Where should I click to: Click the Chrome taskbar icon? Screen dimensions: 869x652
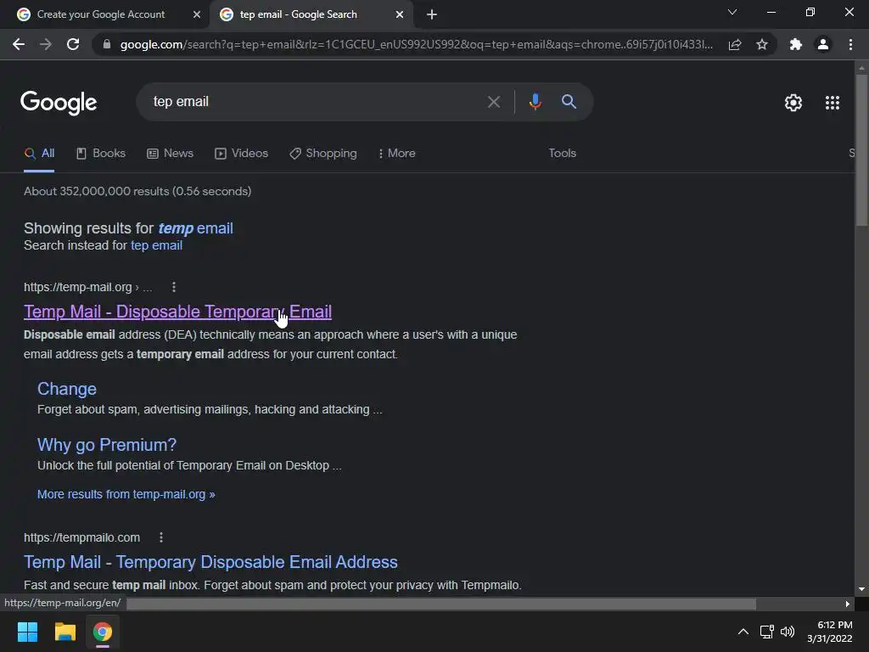pyautogui.click(x=103, y=632)
